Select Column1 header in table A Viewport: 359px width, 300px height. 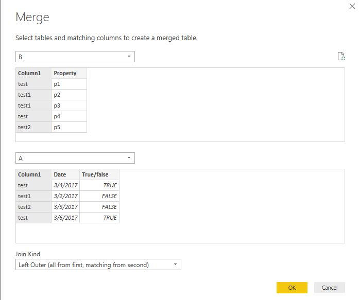click(x=33, y=174)
